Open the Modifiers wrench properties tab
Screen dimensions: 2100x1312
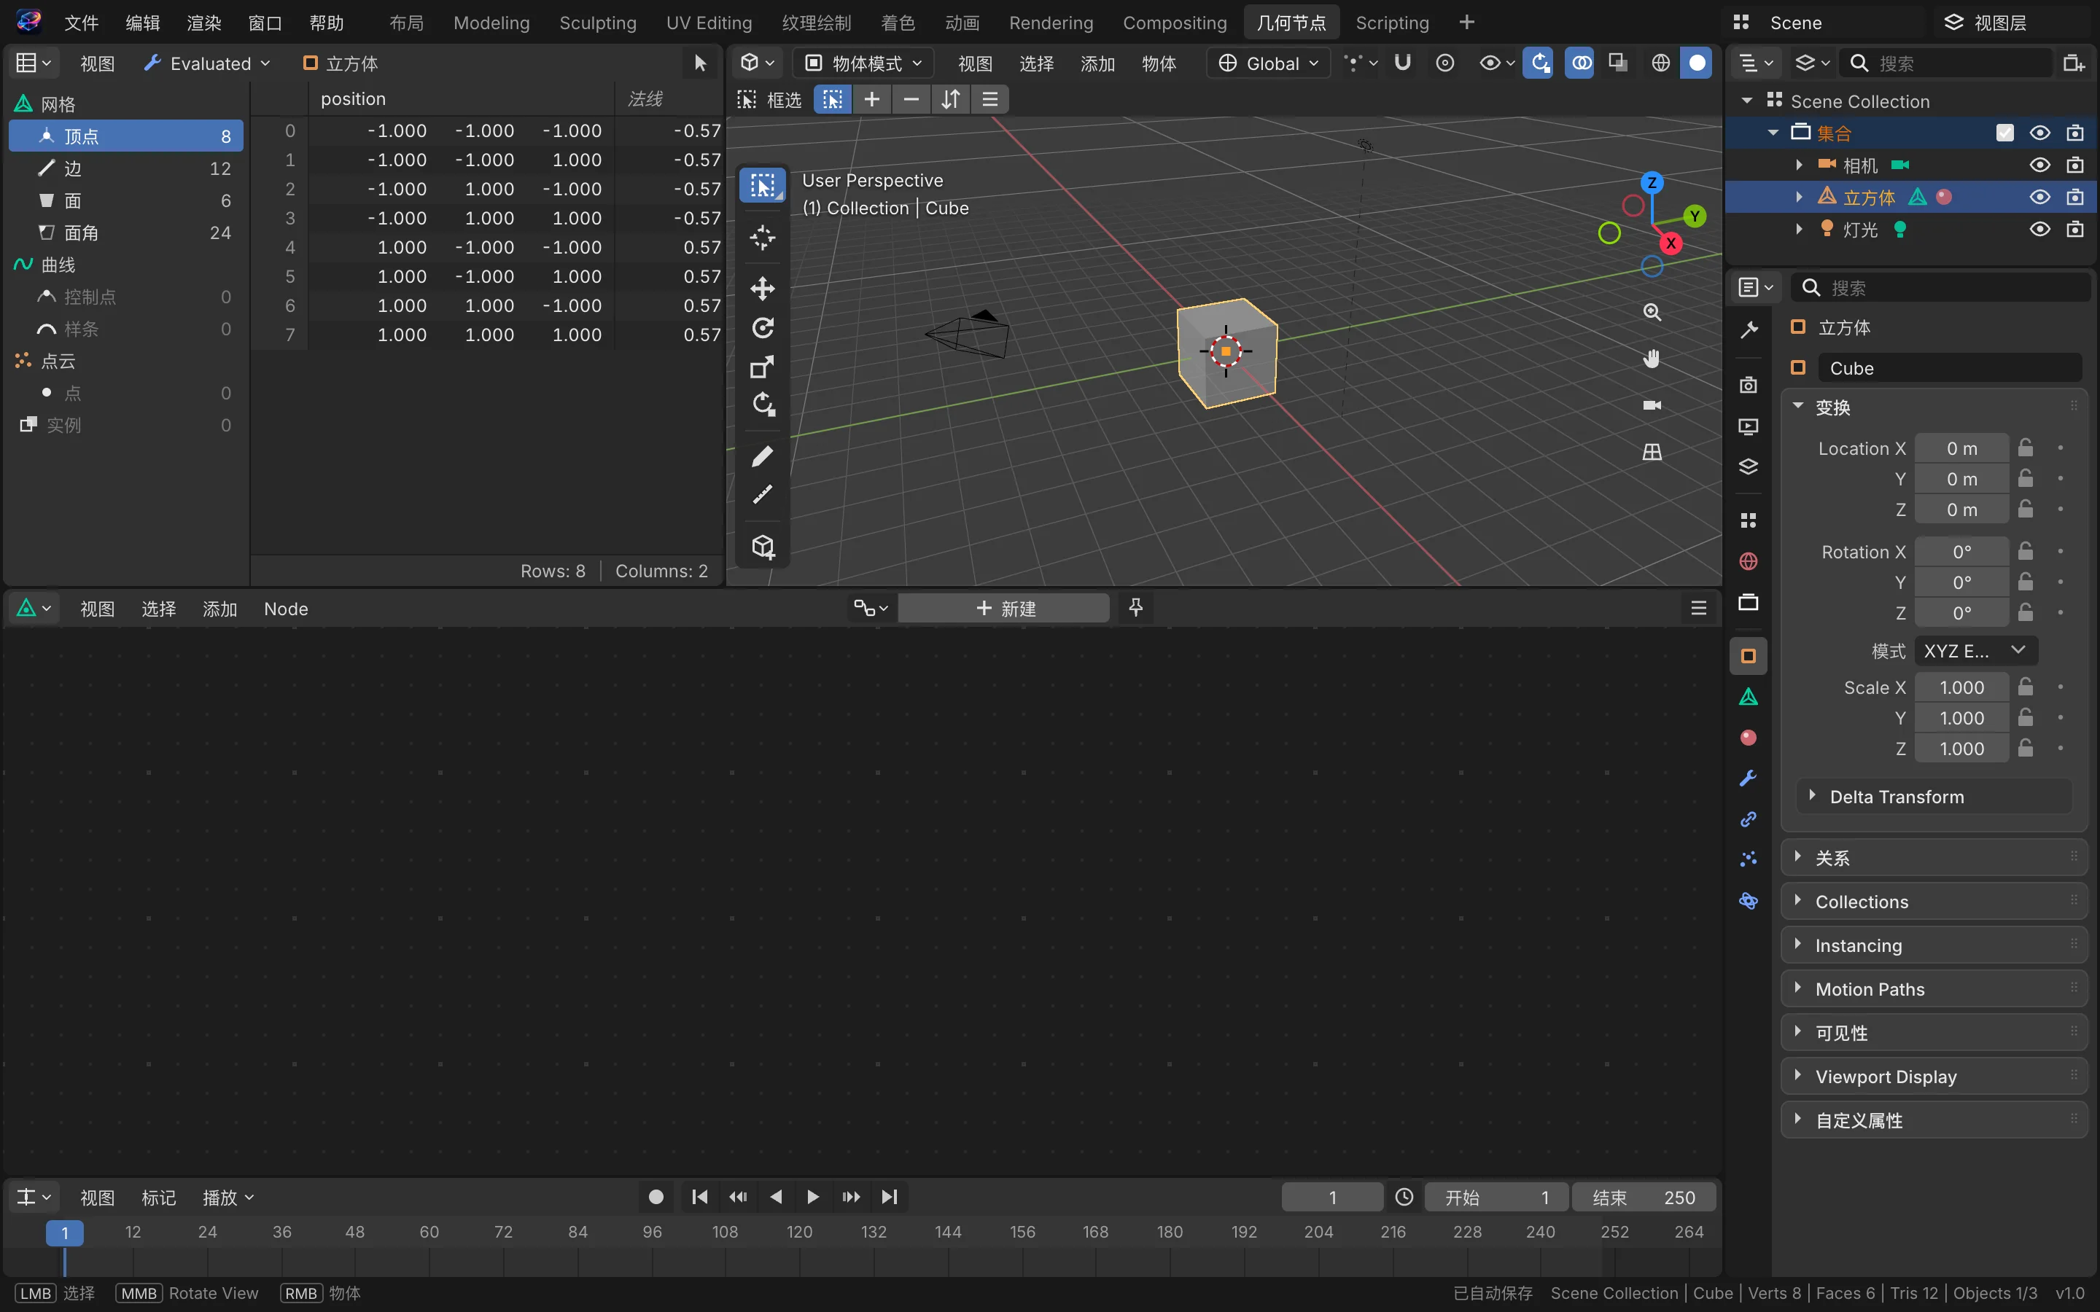1748,778
